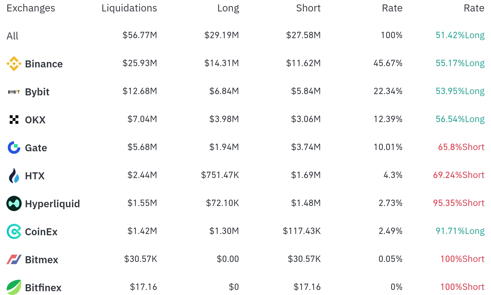Image resolution: width=491 pixels, height=295 pixels.
Task: Click the Bitfinex leaf logo icon
Action: pyautogui.click(x=14, y=287)
